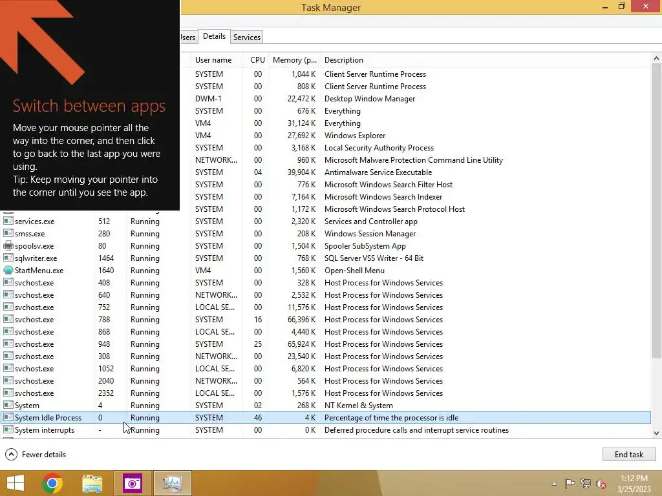Screen dimensions: 662x496
Task: Click the icon of svchost.exe PID 2352
Action: [x=8, y=393]
